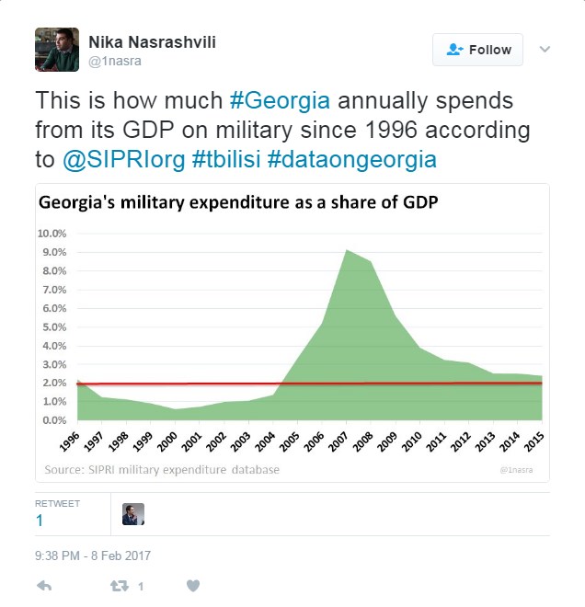Screen dimensions: 585x607
Task: Click the @1nasra handle
Action: pos(115,61)
